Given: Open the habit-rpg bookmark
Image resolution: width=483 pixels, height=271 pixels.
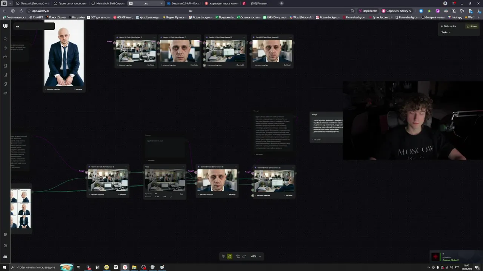Looking at the screenshot, I should click(455, 17).
